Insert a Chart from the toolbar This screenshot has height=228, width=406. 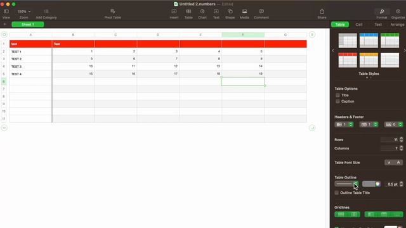[202, 11]
